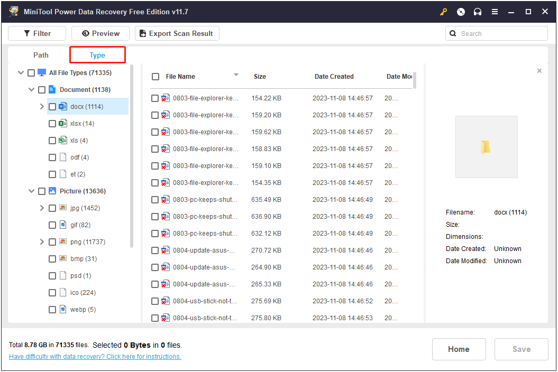Collapse the Document category tree
The height and width of the screenshot is (372, 558).
[x=31, y=89]
